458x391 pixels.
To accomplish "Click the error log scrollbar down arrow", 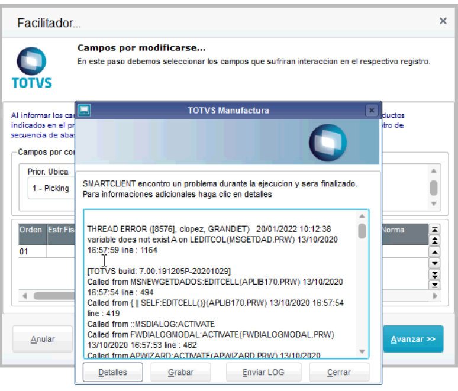I will [x=362, y=351].
